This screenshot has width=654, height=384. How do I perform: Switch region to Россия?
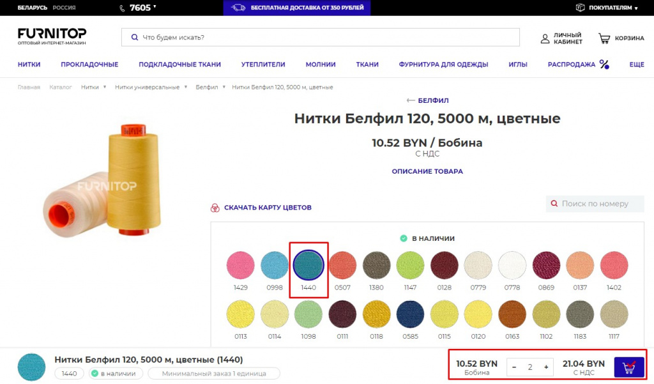(x=64, y=8)
